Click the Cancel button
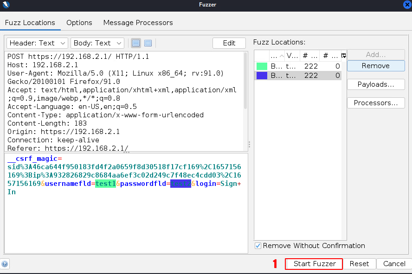The width and height of the screenshot is (412, 274). pyautogui.click(x=394, y=264)
